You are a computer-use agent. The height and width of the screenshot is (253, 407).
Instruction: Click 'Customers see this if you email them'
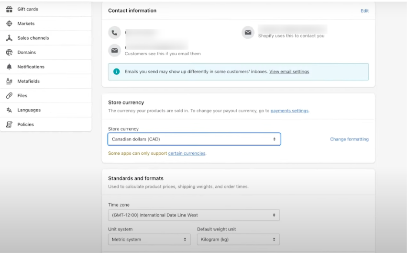tap(163, 54)
